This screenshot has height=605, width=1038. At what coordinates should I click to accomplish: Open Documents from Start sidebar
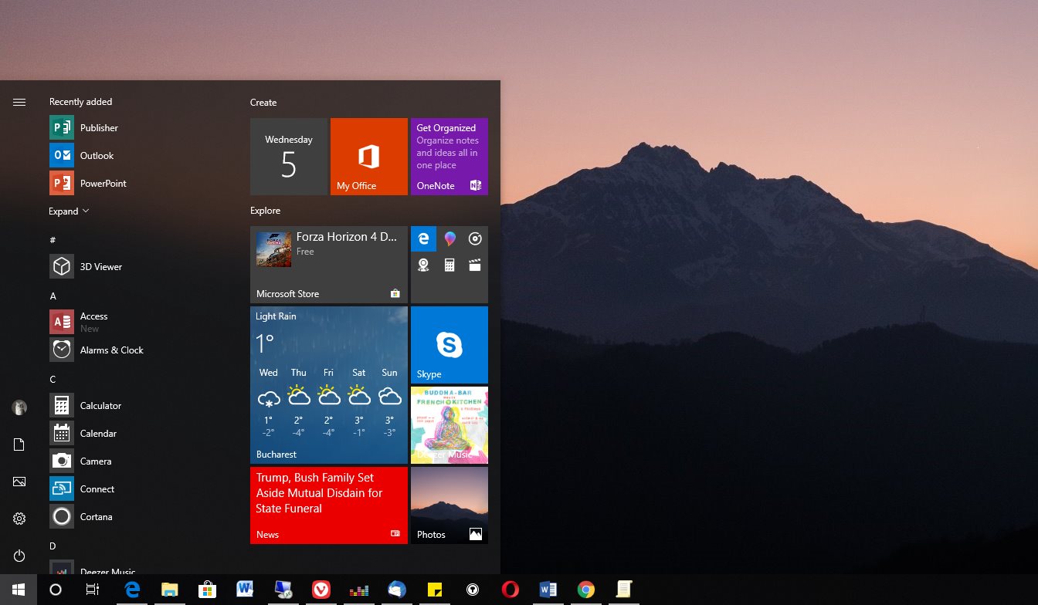point(19,444)
